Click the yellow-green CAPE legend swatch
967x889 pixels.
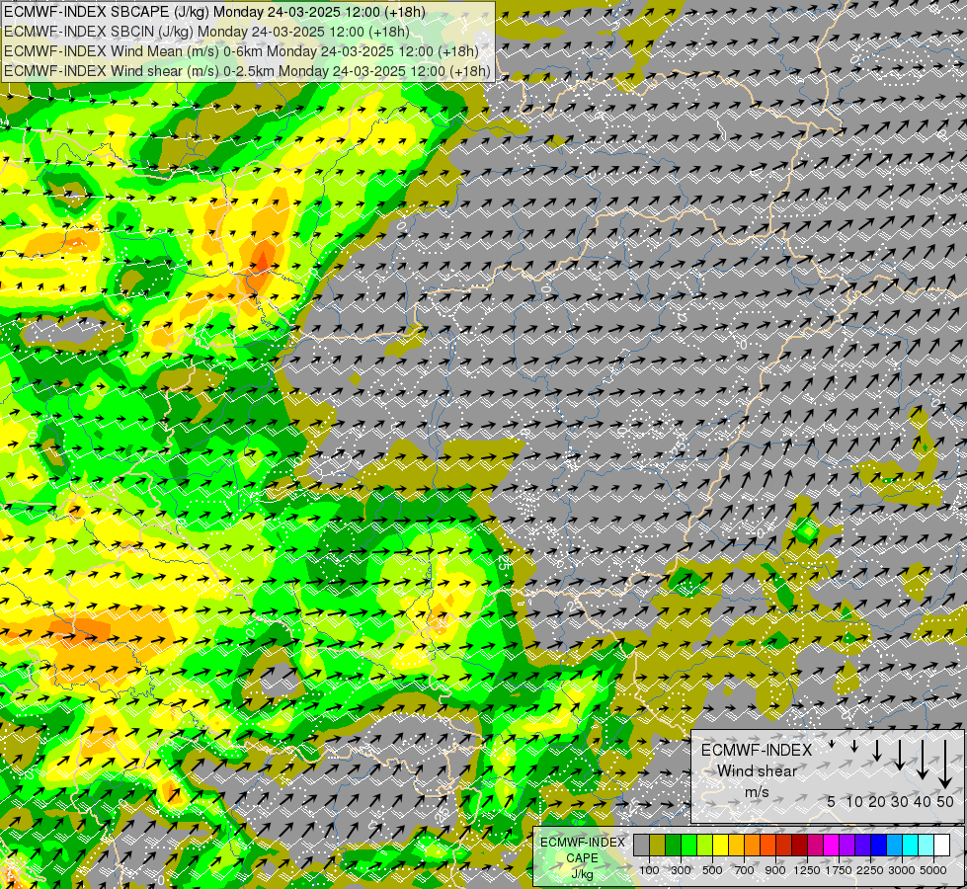(x=705, y=845)
